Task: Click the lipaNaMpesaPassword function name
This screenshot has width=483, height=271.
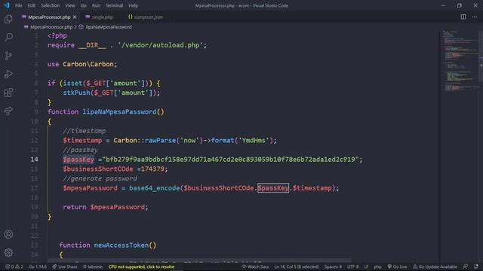Action: [119, 112]
